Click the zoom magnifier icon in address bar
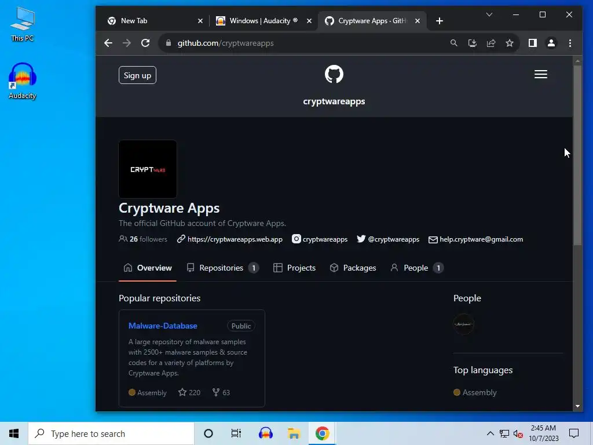 click(x=454, y=43)
